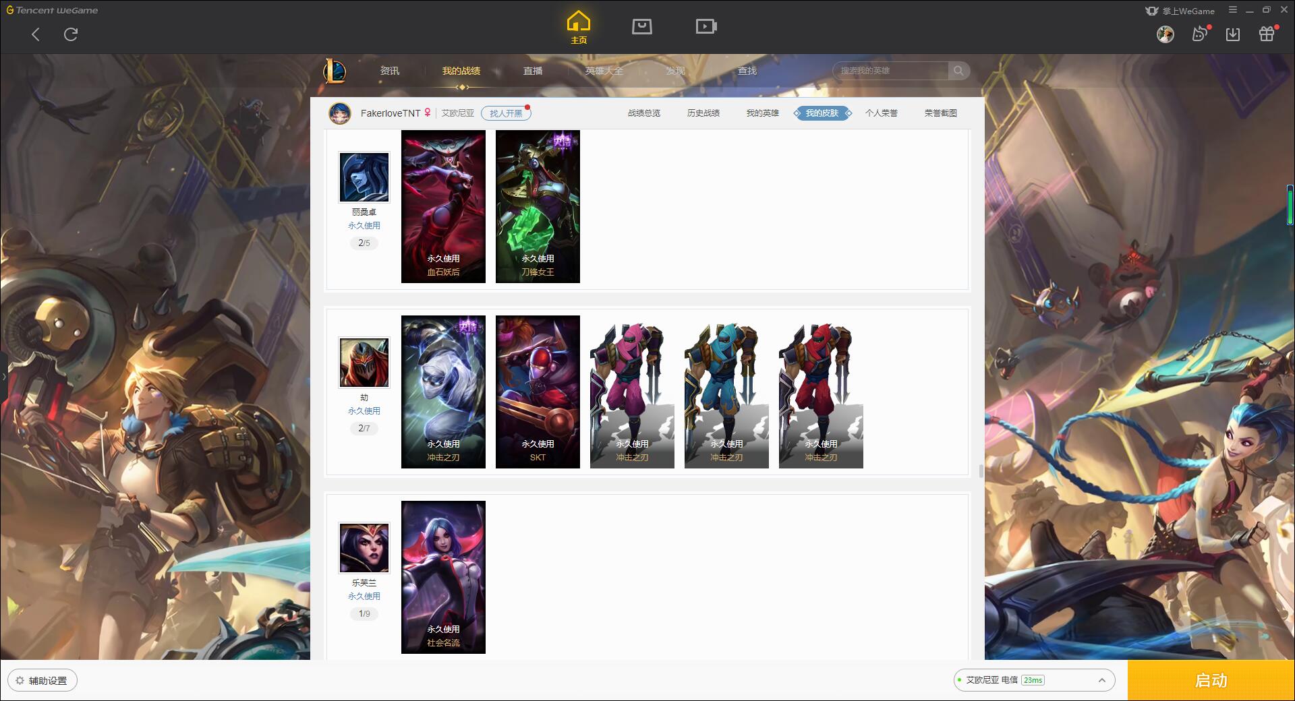Select 劫 champion portrait

point(364,362)
